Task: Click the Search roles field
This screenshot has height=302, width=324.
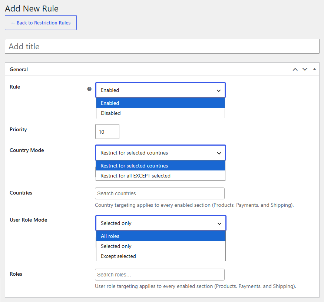Action: (159, 275)
